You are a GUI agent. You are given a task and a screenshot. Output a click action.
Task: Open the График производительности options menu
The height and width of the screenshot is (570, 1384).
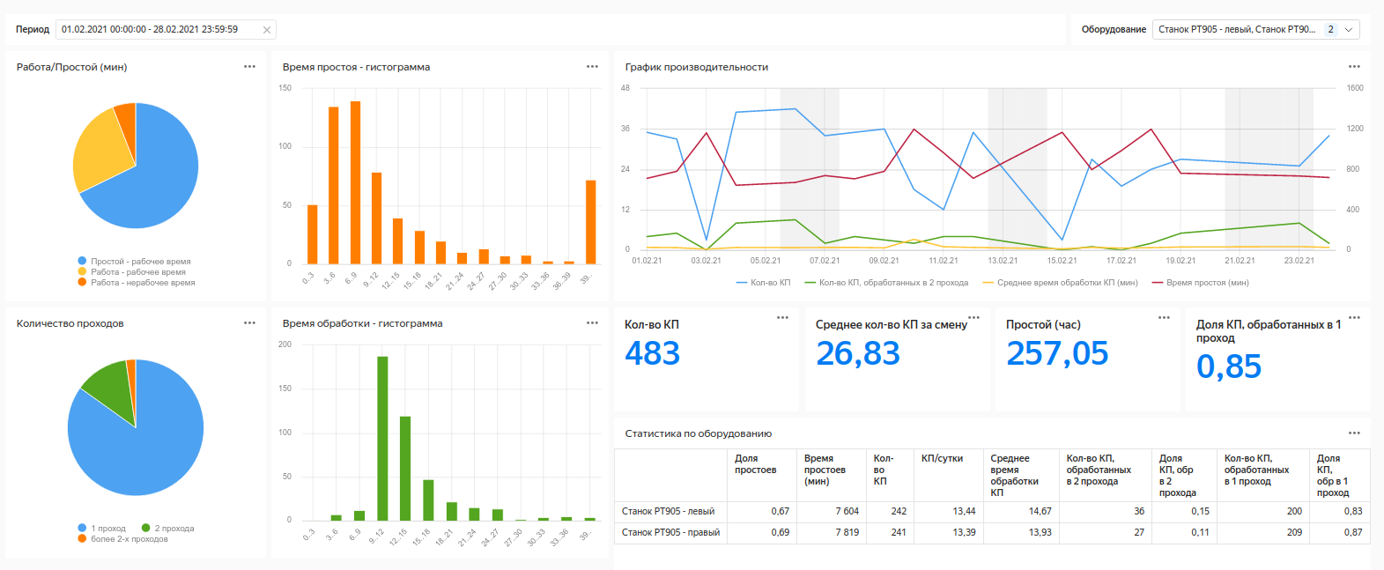[1354, 67]
